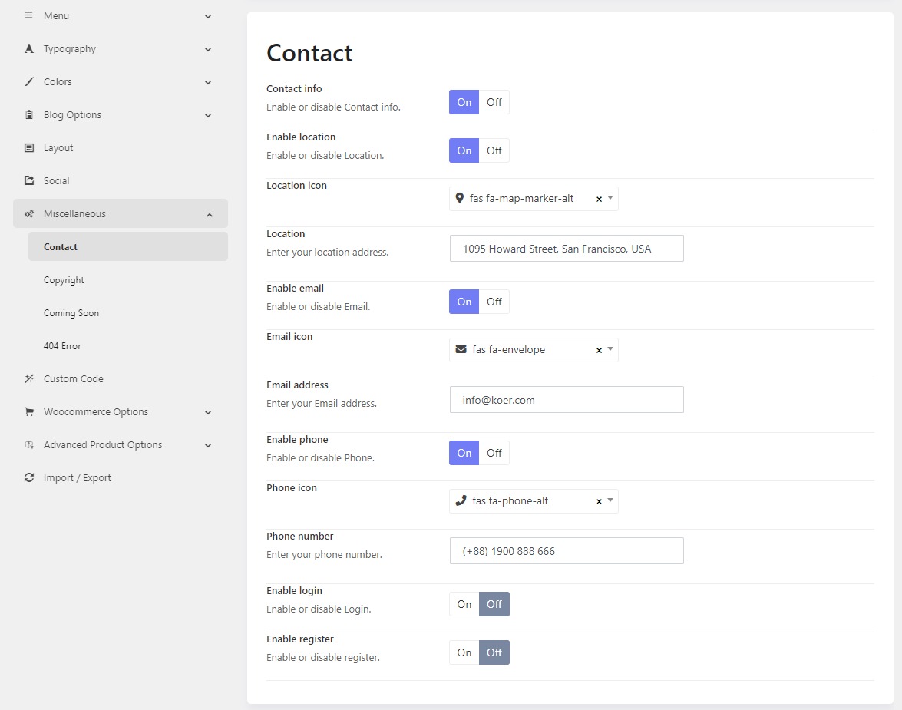Go to Social settings

[x=56, y=180]
